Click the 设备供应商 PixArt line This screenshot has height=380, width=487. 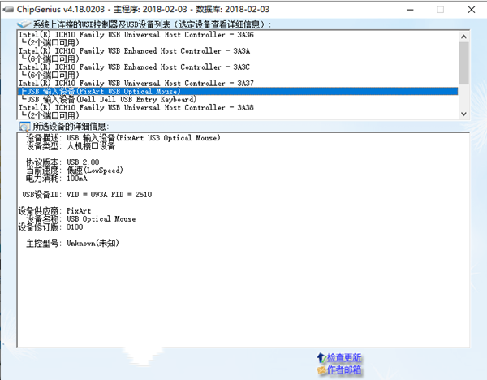(x=54, y=210)
